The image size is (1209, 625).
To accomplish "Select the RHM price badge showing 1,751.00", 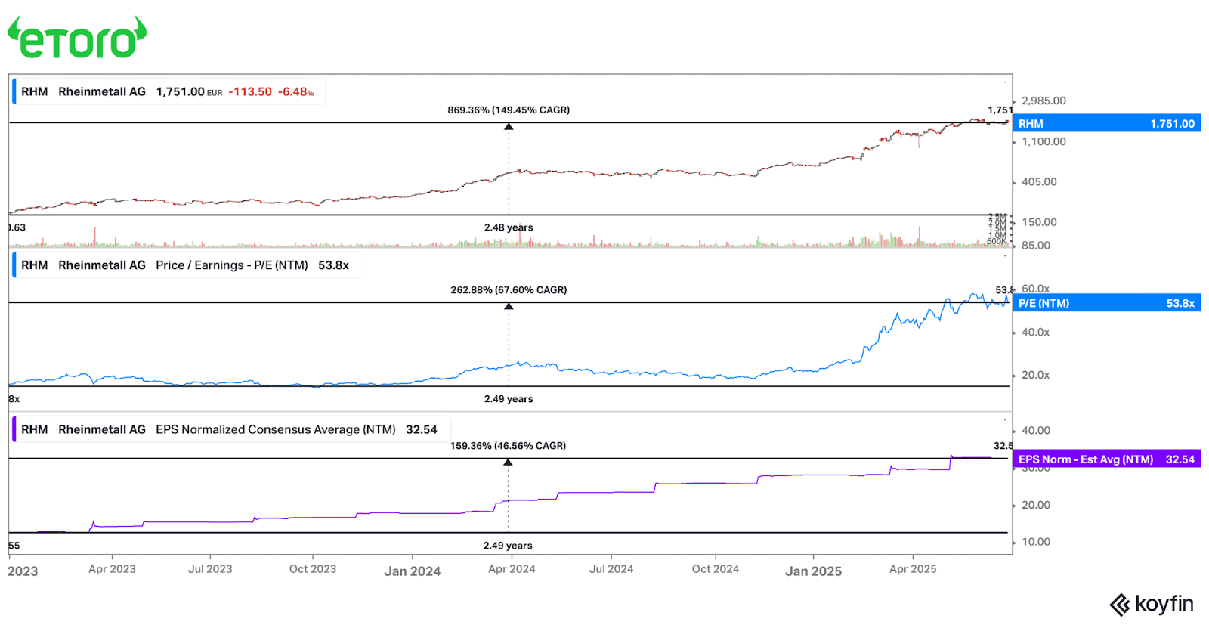I will (1106, 123).
